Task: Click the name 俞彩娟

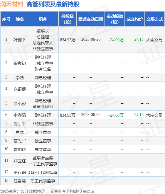Action: point(20,115)
